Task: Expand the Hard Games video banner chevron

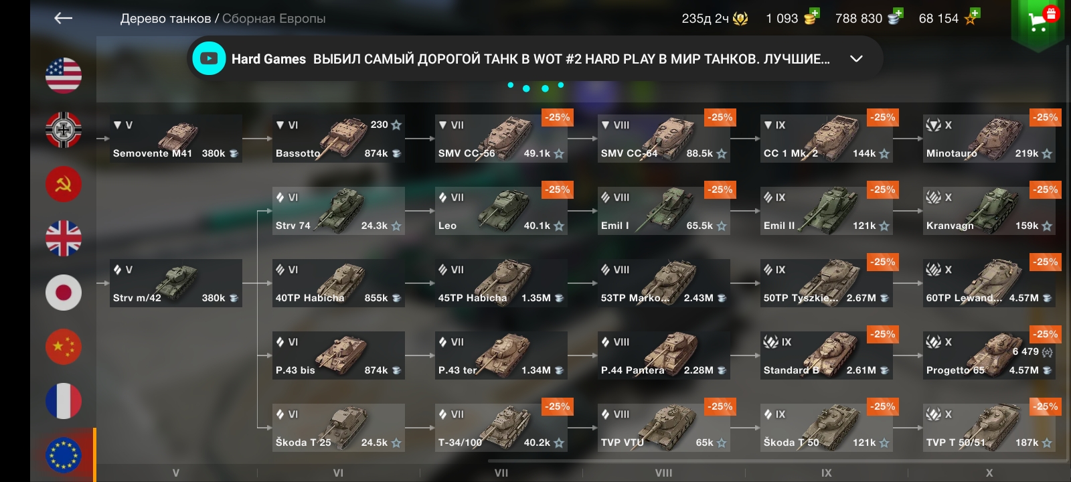Action: coord(856,59)
